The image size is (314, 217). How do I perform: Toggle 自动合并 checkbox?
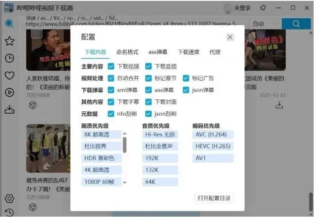coord(111,78)
